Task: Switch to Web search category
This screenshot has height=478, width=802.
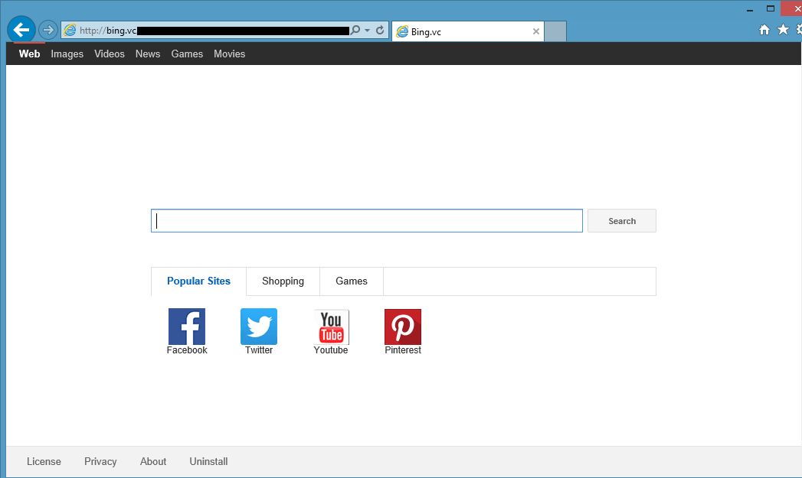Action: (29, 54)
